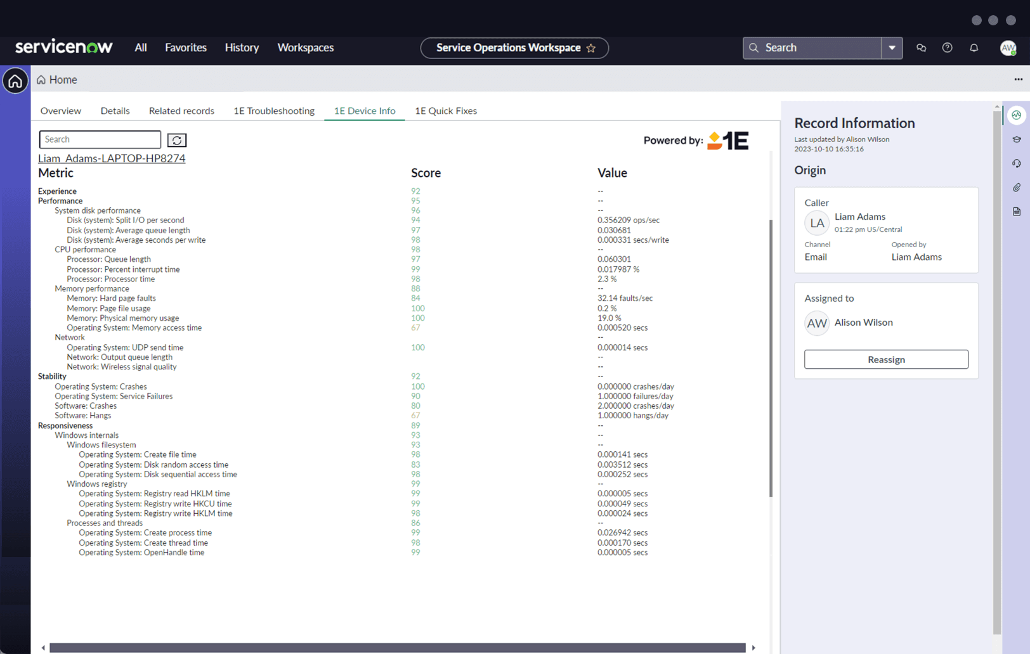Viewport: 1030px width, 654px height.
Task: Open the search options dropdown arrow
Action: 892,48
